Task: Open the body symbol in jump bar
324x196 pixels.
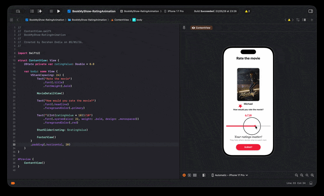Action: click(x=137, y=20)
